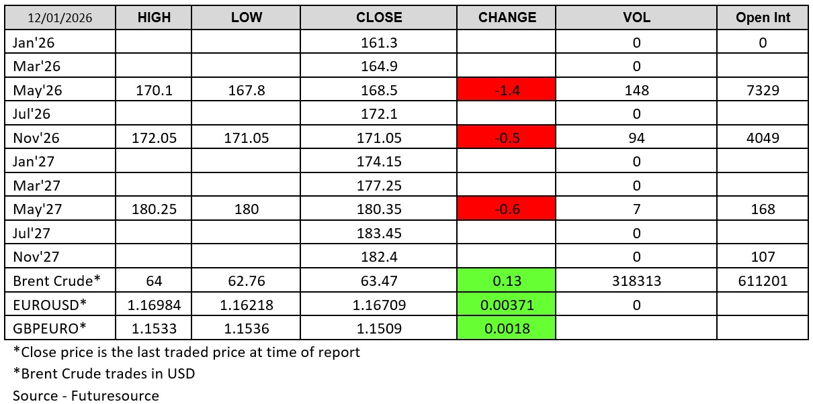The width and height of the screenshot is (813, 404).
Task: Click the red -0.5 change cell
Action: [x=507, y=138]
